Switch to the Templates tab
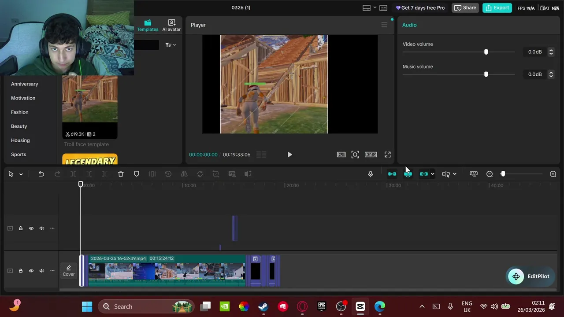 coord(148,26)
